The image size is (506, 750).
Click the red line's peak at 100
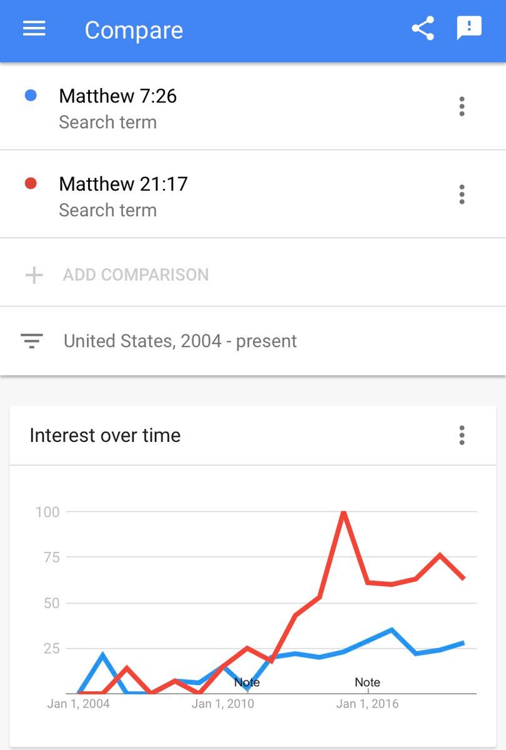click(344, 512)
